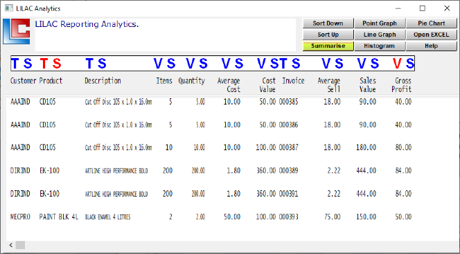The height and width of the screenshot is (254, 460).
Task: Click the 75.00 average sell cell
Action: tap(333, 217)
